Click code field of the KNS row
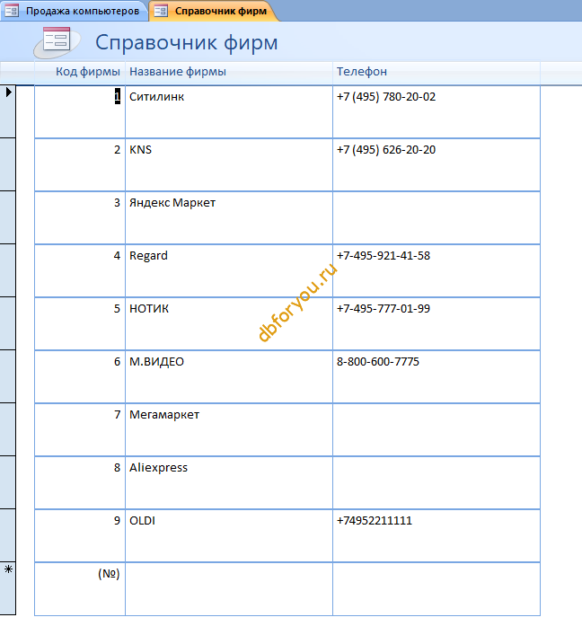This screenshot has width=582, height=635. tap(80, 165)
